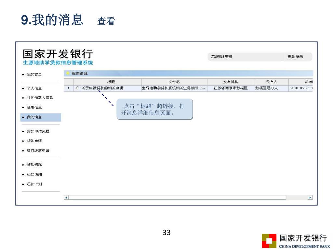Click the China Development Bank logo icon
This screenshot has height=249, width=333.
pyautogui.click(x=269, y=241)
